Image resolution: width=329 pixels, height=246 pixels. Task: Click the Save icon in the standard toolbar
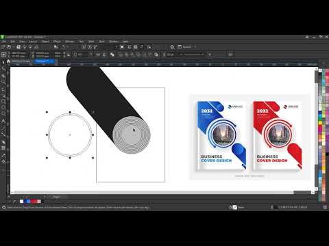click(x=19, y=47)
